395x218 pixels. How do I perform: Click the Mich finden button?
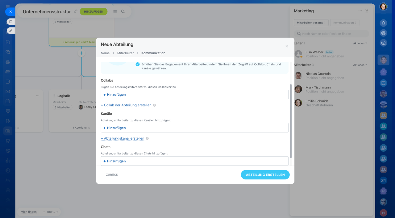(28, 212)
